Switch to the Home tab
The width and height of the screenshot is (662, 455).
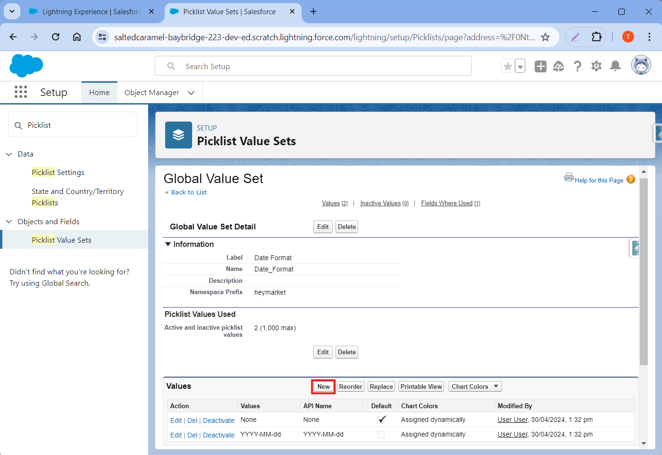pyautogui.click(x=99, y=93)
